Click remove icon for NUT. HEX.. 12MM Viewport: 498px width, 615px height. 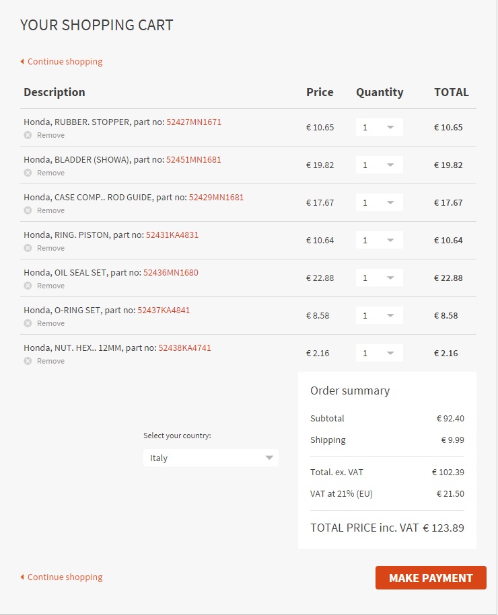28,361
